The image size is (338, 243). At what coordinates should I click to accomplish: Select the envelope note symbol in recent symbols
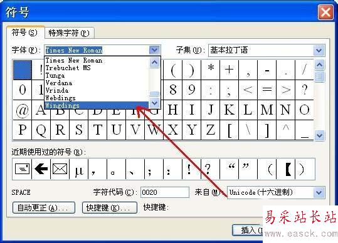click(22, 169)
